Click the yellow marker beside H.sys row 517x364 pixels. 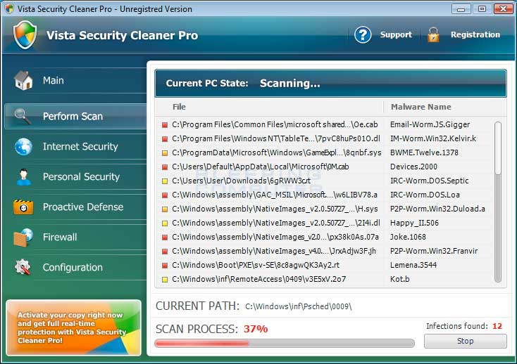165,209
